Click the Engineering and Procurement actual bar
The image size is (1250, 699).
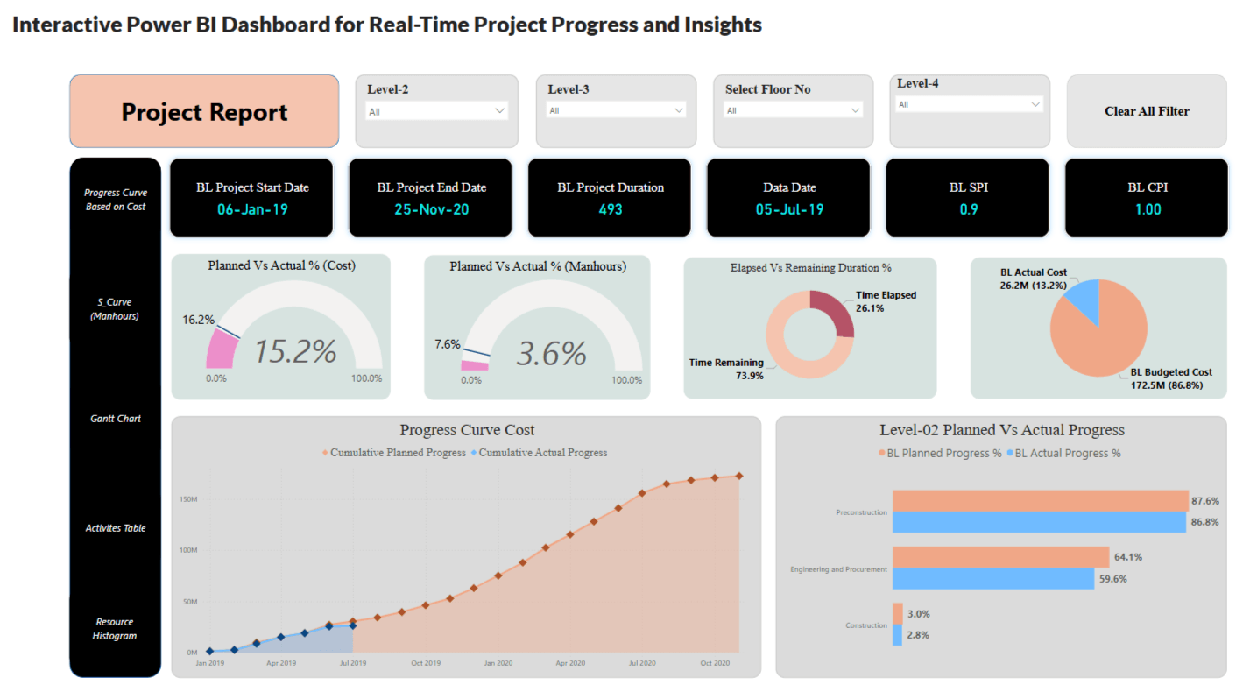coord(992,578)
